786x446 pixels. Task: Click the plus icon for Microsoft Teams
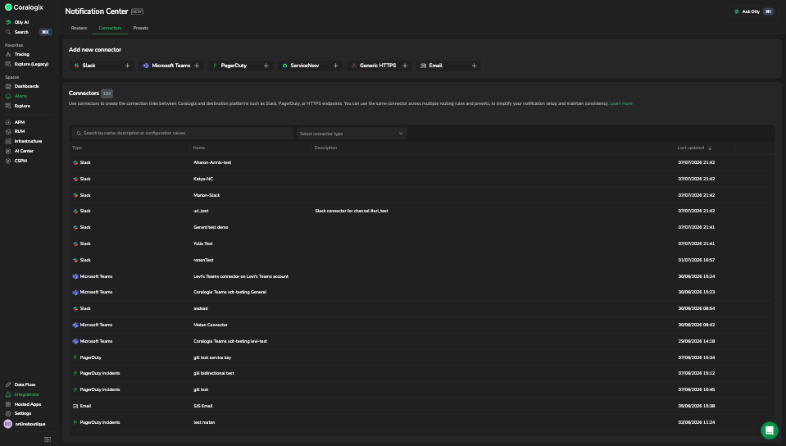pos(197,66)
